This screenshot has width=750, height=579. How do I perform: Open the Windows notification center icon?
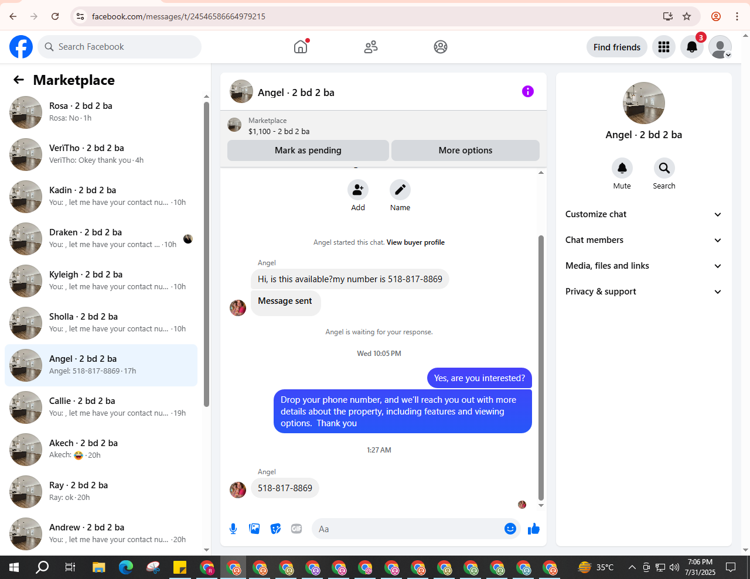coord(731,567)
